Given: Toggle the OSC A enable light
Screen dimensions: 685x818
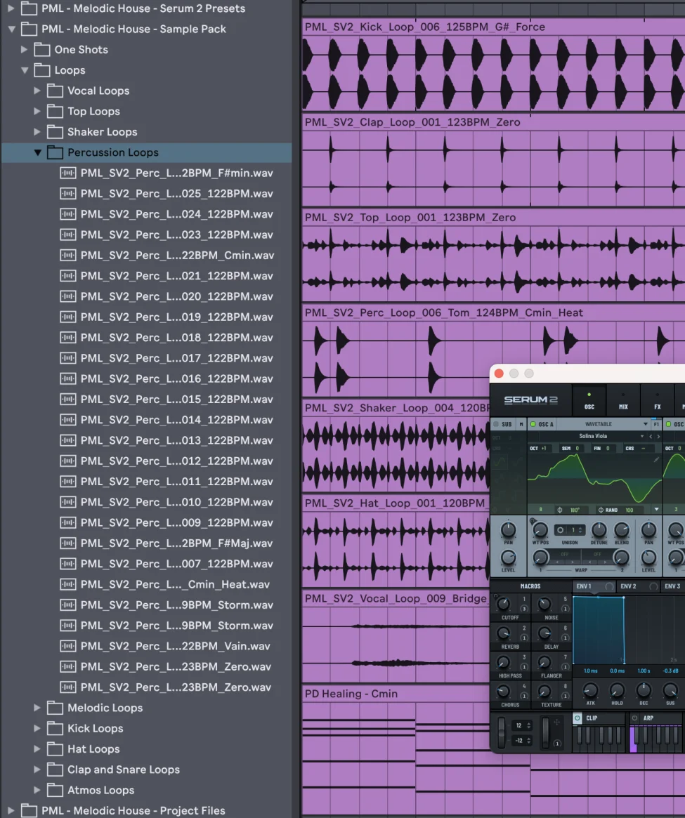Looking at the screenshot, I should tap(533, 424).
